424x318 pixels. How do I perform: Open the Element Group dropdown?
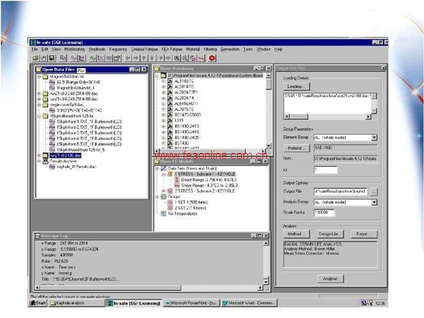click(374, 138)
